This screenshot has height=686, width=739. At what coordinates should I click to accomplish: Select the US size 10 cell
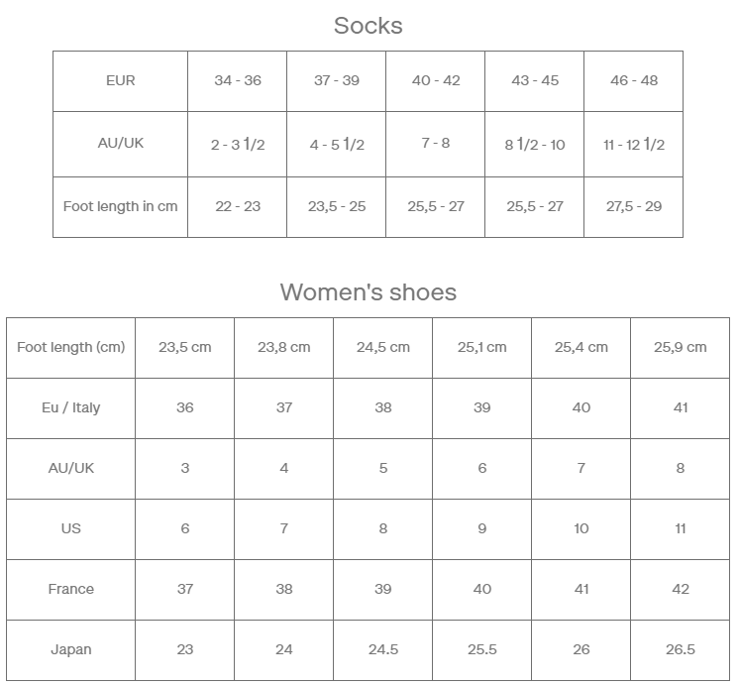click(581, 529)
